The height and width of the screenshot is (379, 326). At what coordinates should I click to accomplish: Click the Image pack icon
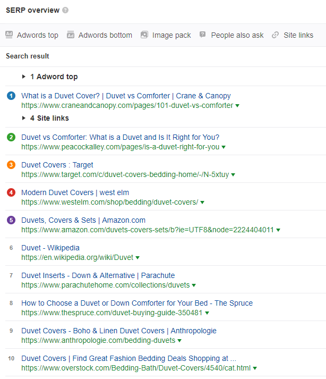pos(144,35)
